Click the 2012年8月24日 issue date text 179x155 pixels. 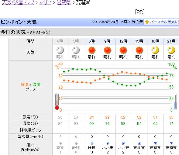pyautogui.click(x=105, y=22)
